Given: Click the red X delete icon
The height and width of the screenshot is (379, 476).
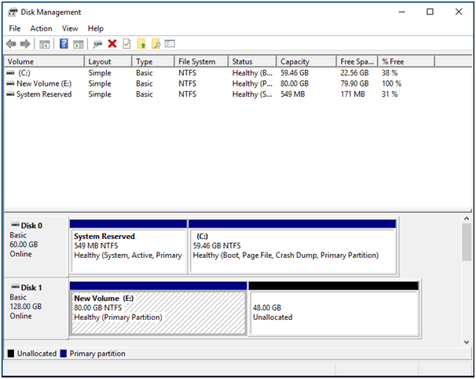Looking at the screenshot, I should (x=112, y=44).
